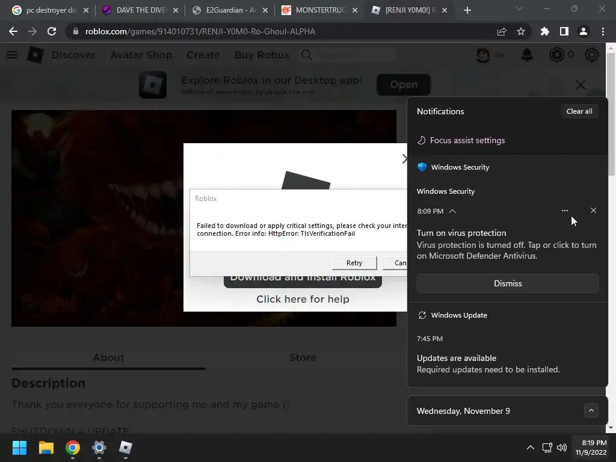The image size is (616, 462).
Task: Open Avatar Shop in Roblox nav
Action: tap(141, 55)
